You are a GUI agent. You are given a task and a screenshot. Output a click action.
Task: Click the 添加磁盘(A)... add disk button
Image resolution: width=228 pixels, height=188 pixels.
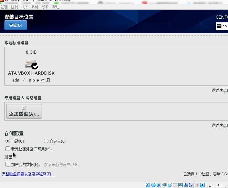[x=24, y=111]
